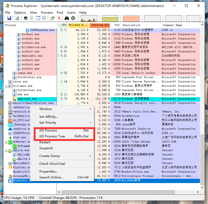Collapse the winlogon.exe tree node
The height and width of the screenshot is (204, 208).
pos(6,86)
